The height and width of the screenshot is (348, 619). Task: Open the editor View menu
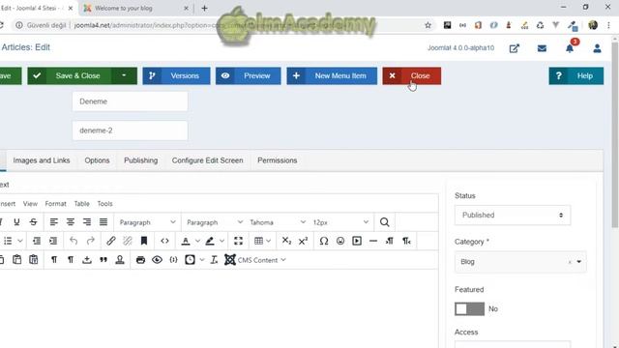click(x=30, y=204)
